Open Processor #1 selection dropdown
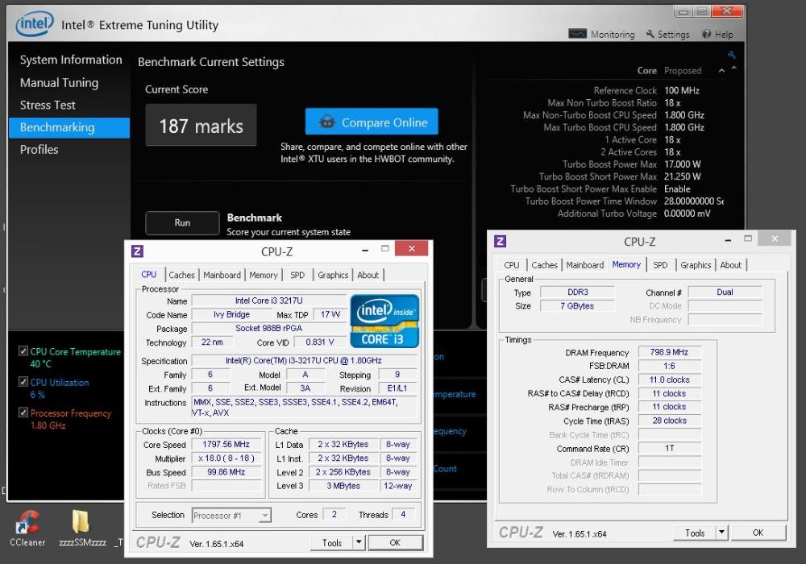 click(x=232, y=515)
